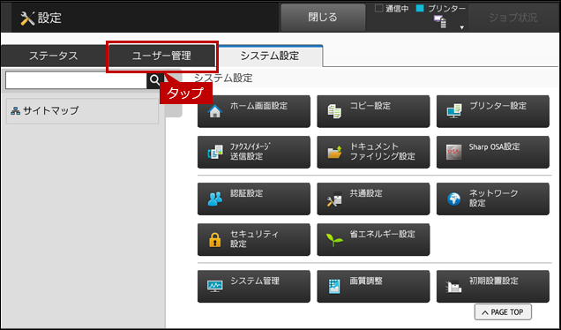Click the energy save sprout icon
Screen dimensions: 561x330
(334, 240)
